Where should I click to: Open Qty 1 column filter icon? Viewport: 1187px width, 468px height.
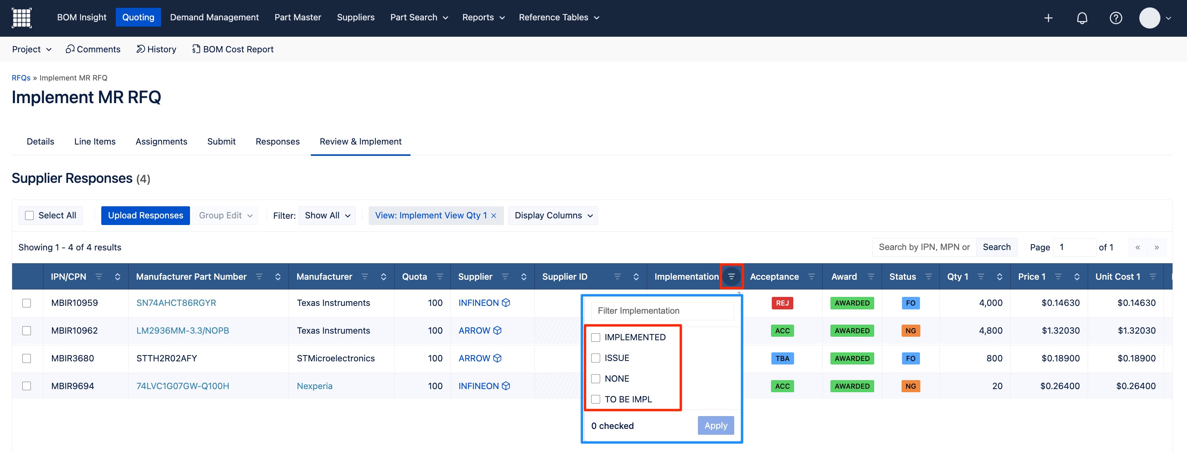click(981, 276)
